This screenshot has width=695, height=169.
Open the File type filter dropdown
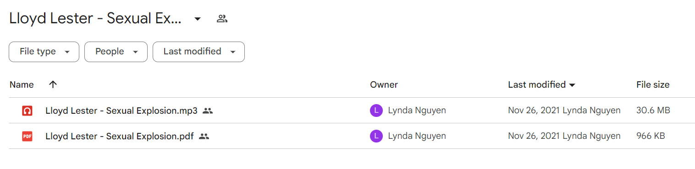pos(44,52)
